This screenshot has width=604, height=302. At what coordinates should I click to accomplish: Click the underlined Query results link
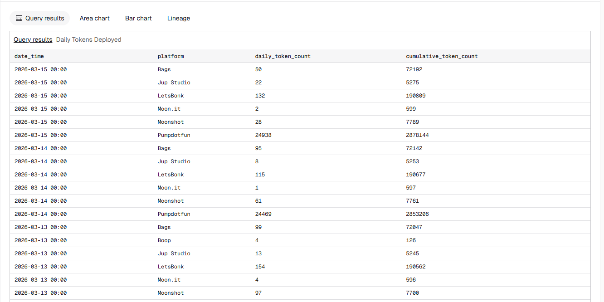pos(33,40)
